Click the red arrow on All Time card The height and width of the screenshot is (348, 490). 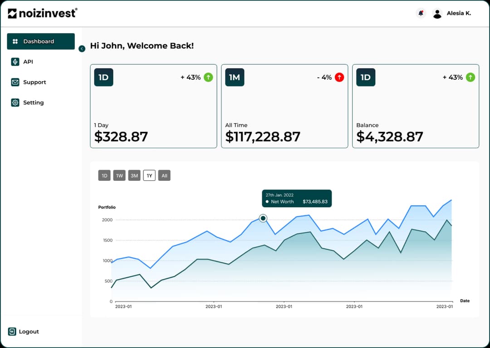[339, 77]
